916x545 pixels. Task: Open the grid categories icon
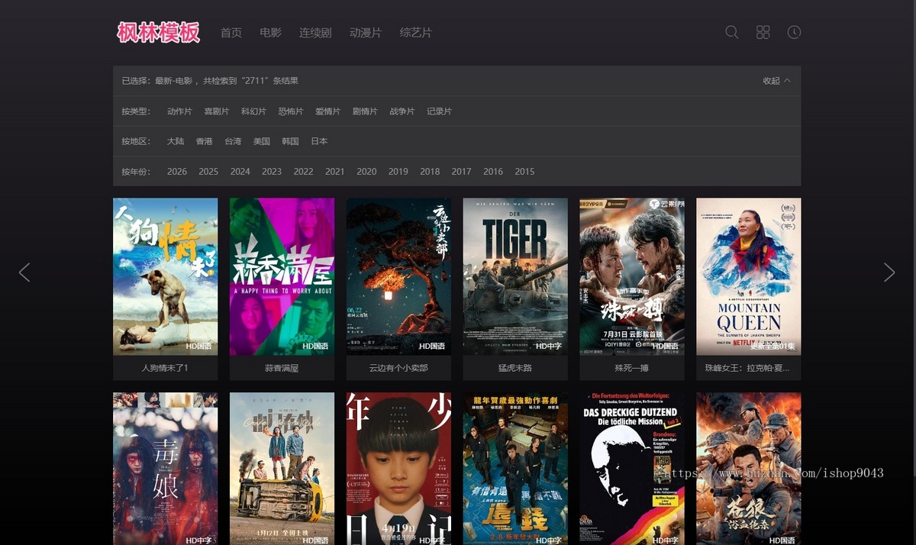(763, 32)
